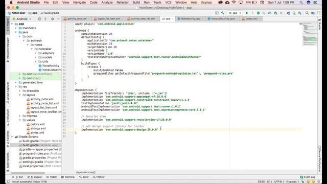
Task: Toggle the Favorites side tab
Action: (8, 139)
